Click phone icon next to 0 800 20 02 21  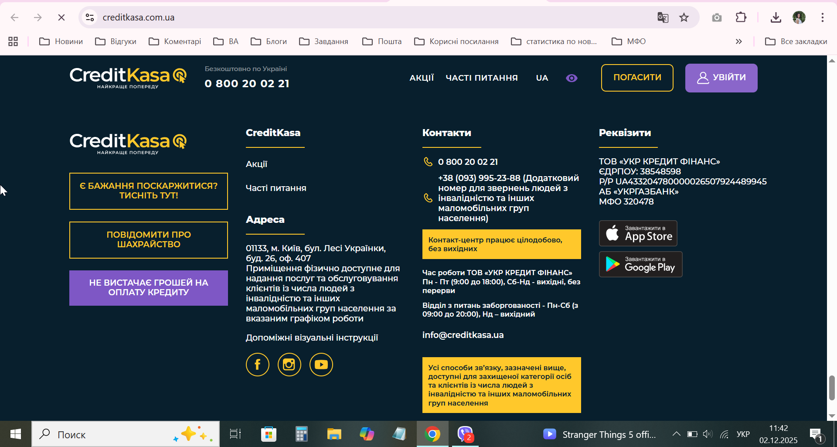(428, 162)
